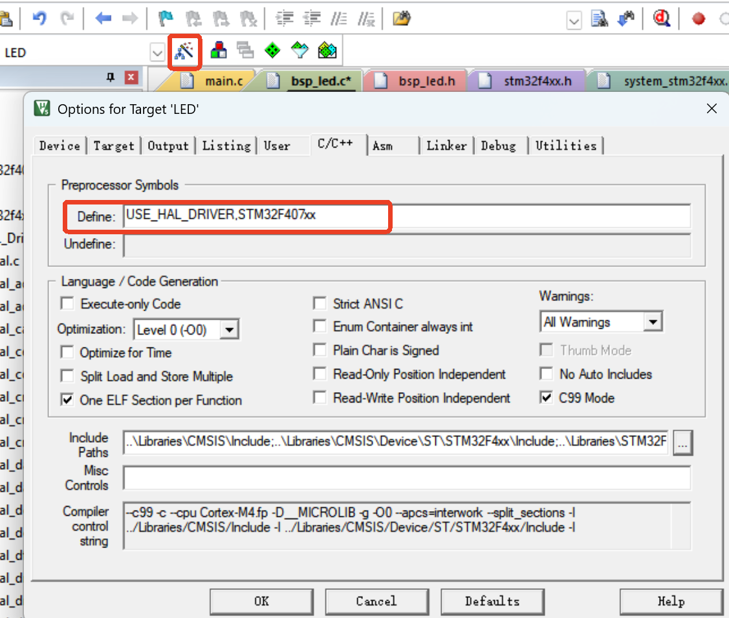Screen dimensions: 729x618
Task: Enable the Strict ANSI C checkbox
Action: tap(320, 303)
